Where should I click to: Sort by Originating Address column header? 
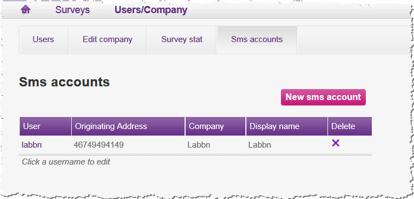click(128, 126)
